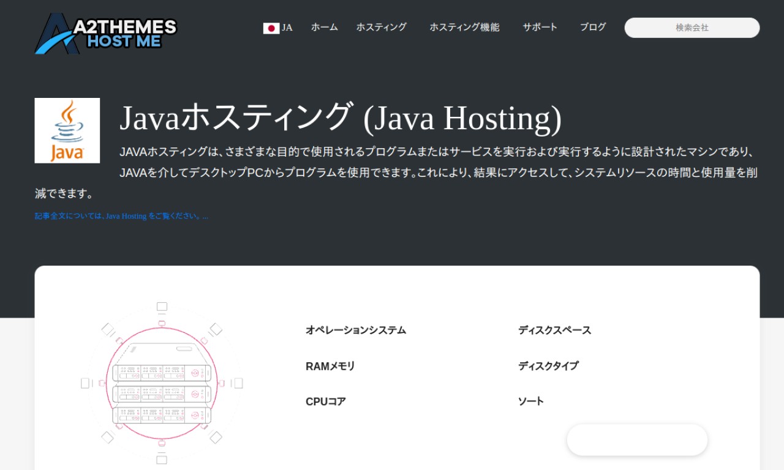Select the ディスクスペース label
The width and height of the screenshot is (784, 470).
click(x=555, y=330)
